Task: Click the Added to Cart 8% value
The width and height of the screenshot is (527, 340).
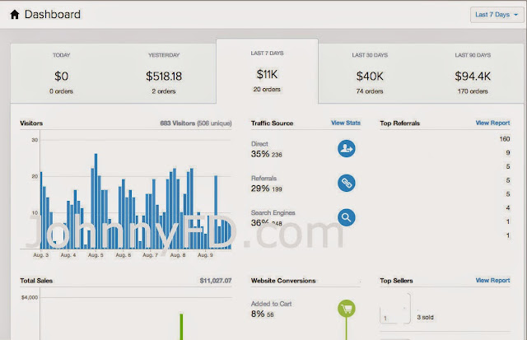Action: tap(258, 314)
